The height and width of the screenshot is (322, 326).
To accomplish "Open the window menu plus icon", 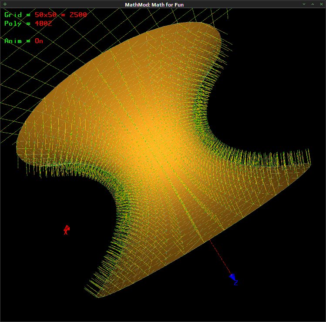I will [5, 4].
